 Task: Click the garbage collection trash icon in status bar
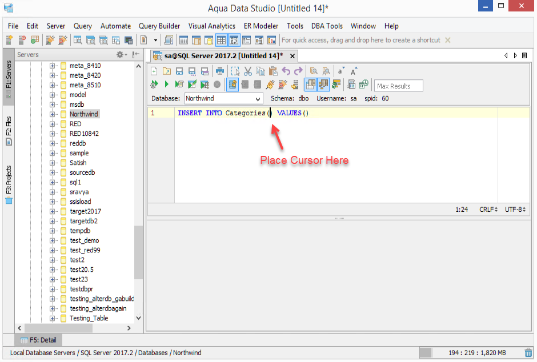(x=529, y=353)
